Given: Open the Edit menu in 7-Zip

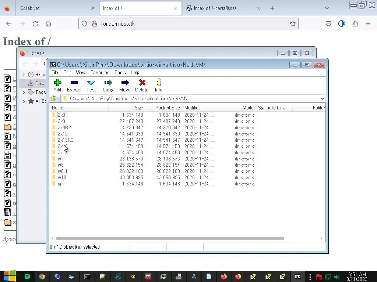Looking at the screenshot, I should click(67, 72).
